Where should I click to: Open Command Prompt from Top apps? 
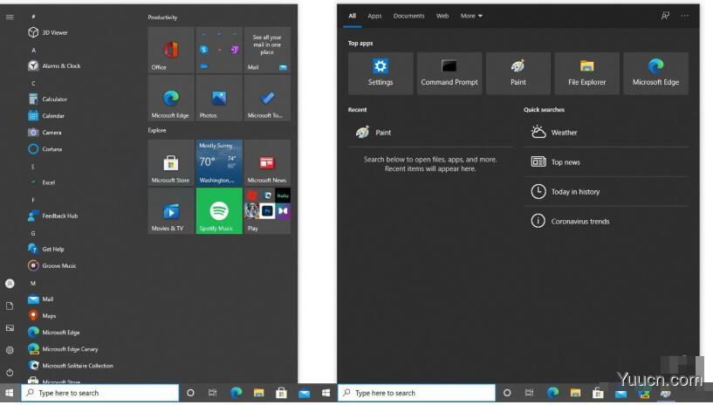(x=449, y=73)
